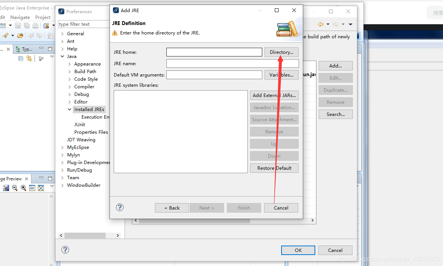443x266 pixels.
Task: Select JDT Weaving in preferences tree
Action: (81, 140)
